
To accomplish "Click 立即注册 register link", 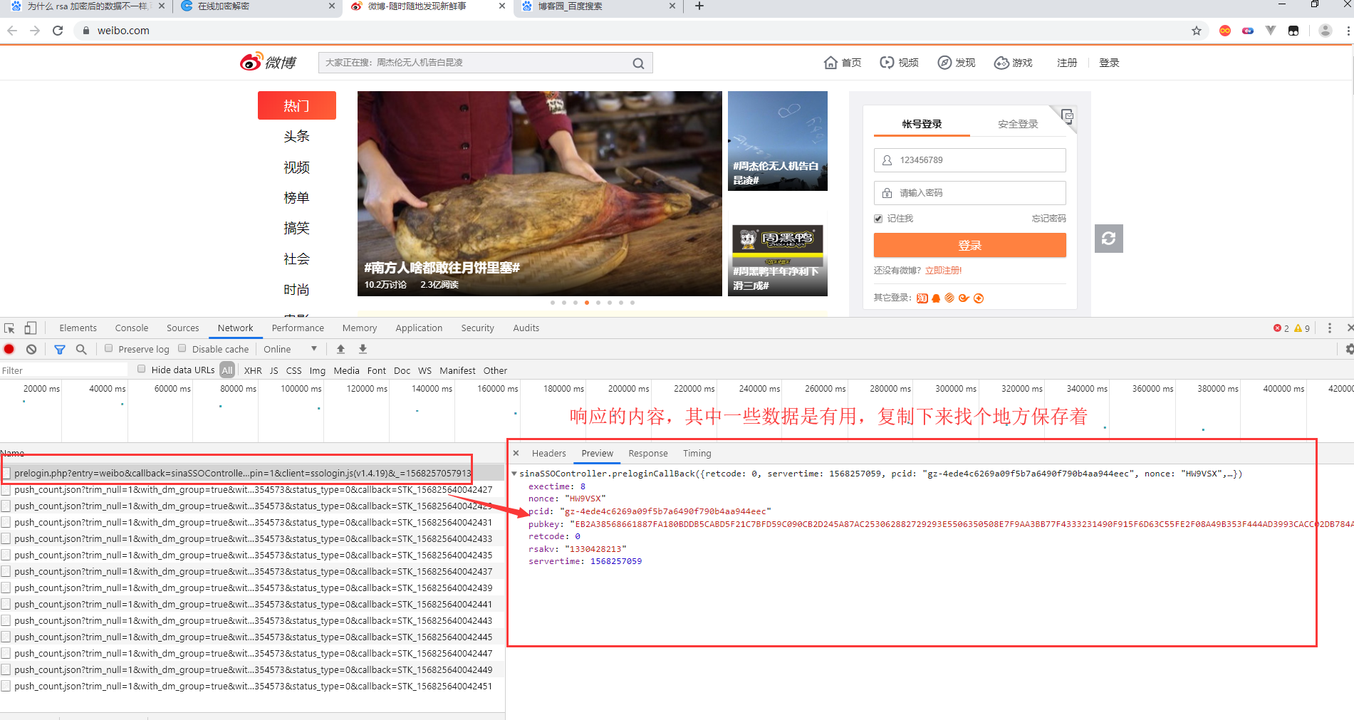I will point(943,271).
